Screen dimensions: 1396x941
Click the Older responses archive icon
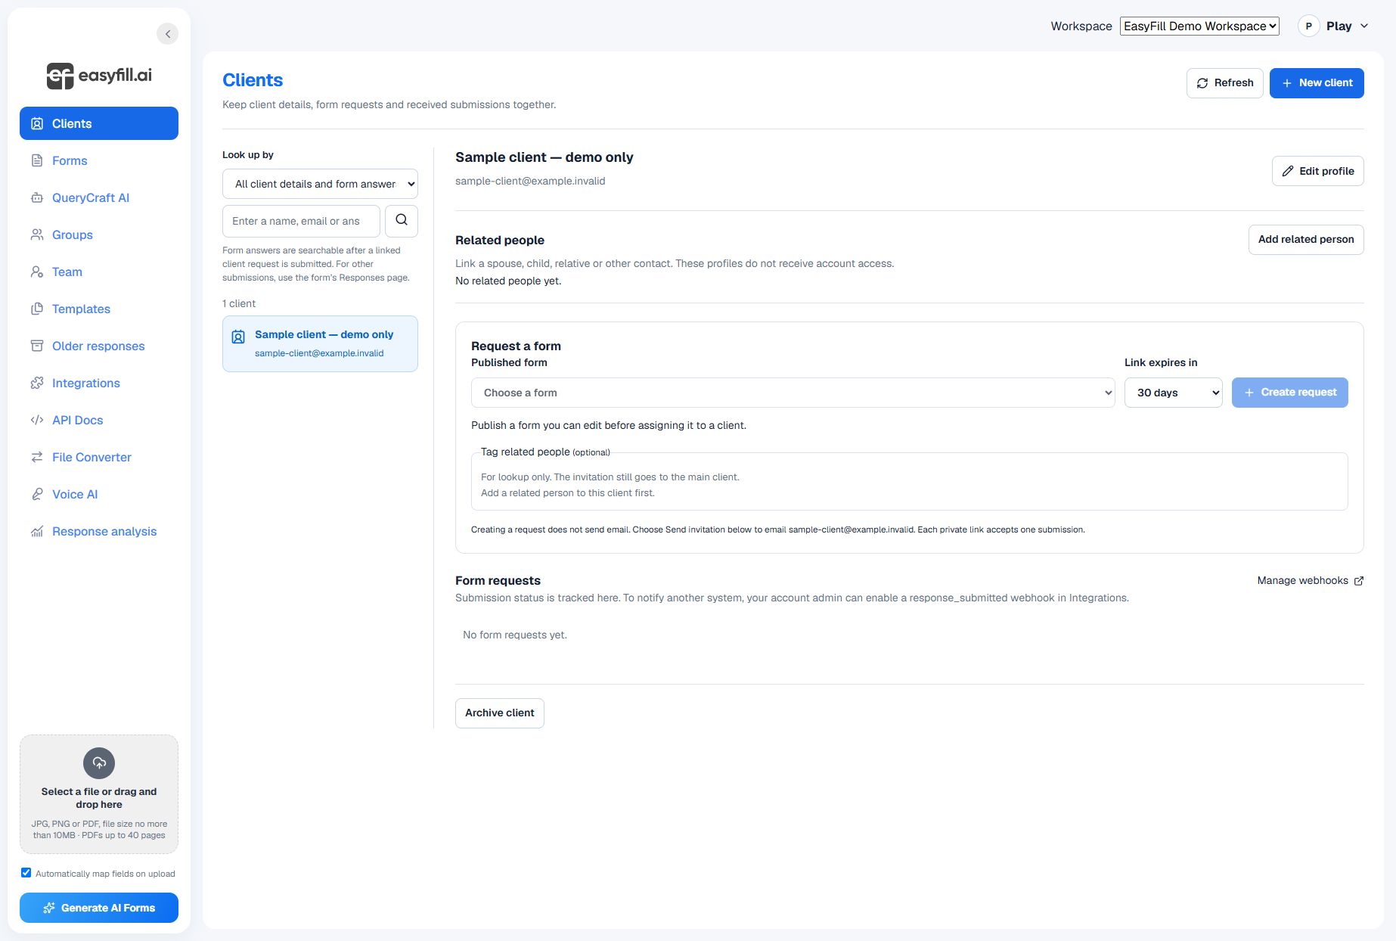pos(37,346)
